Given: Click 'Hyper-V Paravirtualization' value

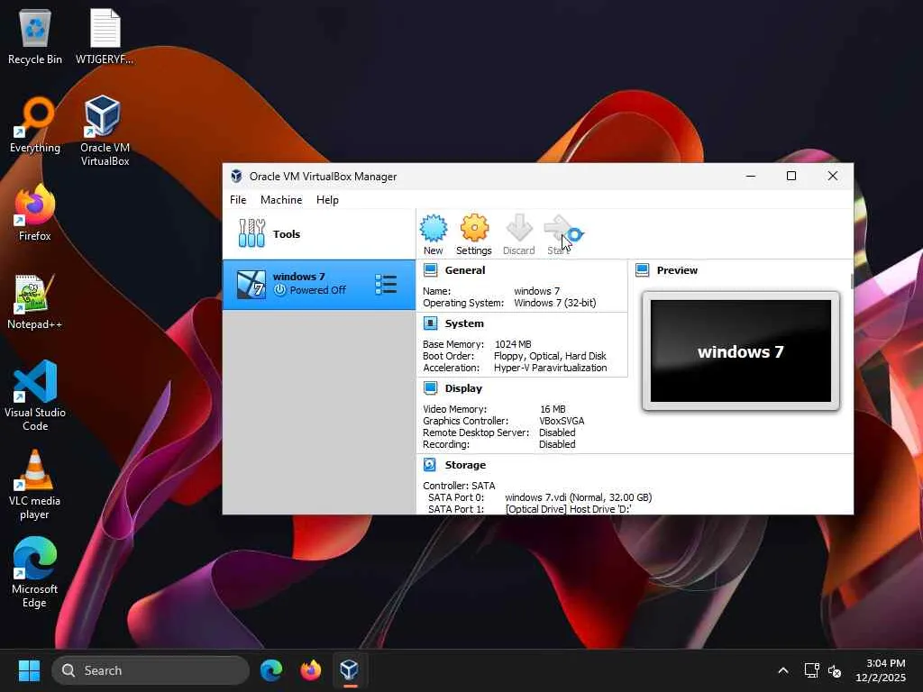Looking at the screenshot, I should point(551,368).
